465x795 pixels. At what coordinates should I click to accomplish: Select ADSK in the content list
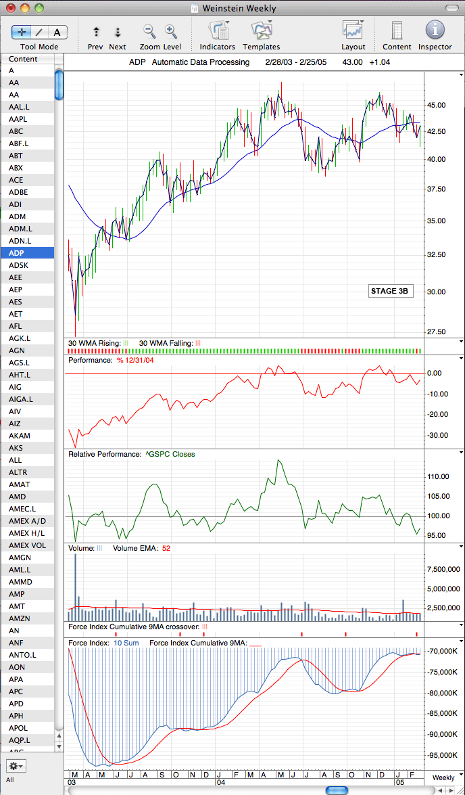[x=27, y=265]
